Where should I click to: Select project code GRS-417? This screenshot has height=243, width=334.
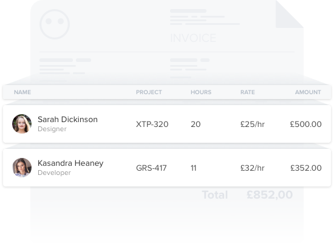point(151,168)
